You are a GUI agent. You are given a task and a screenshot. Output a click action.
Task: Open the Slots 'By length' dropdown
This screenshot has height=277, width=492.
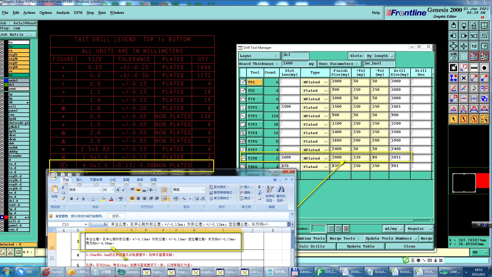(x=380, y=56)
